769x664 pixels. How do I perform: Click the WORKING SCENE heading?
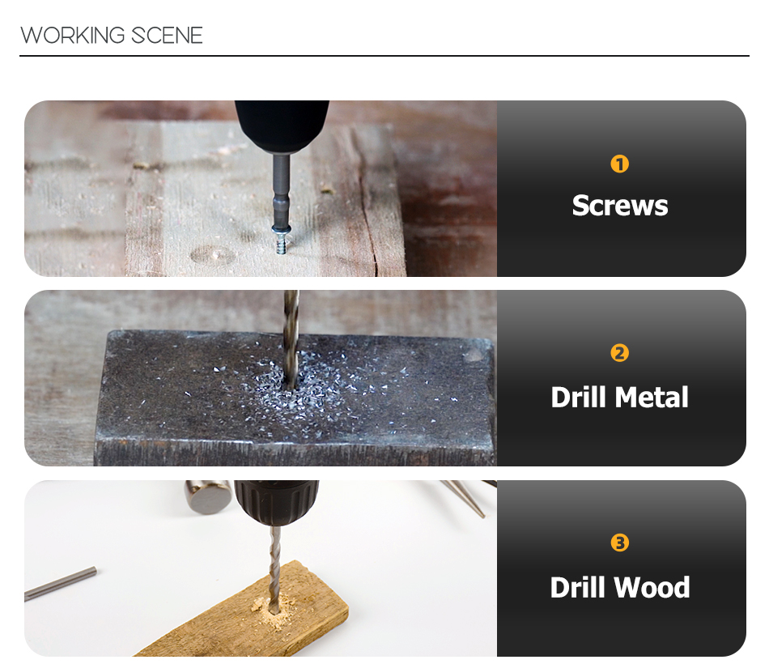tap(112, 36)
